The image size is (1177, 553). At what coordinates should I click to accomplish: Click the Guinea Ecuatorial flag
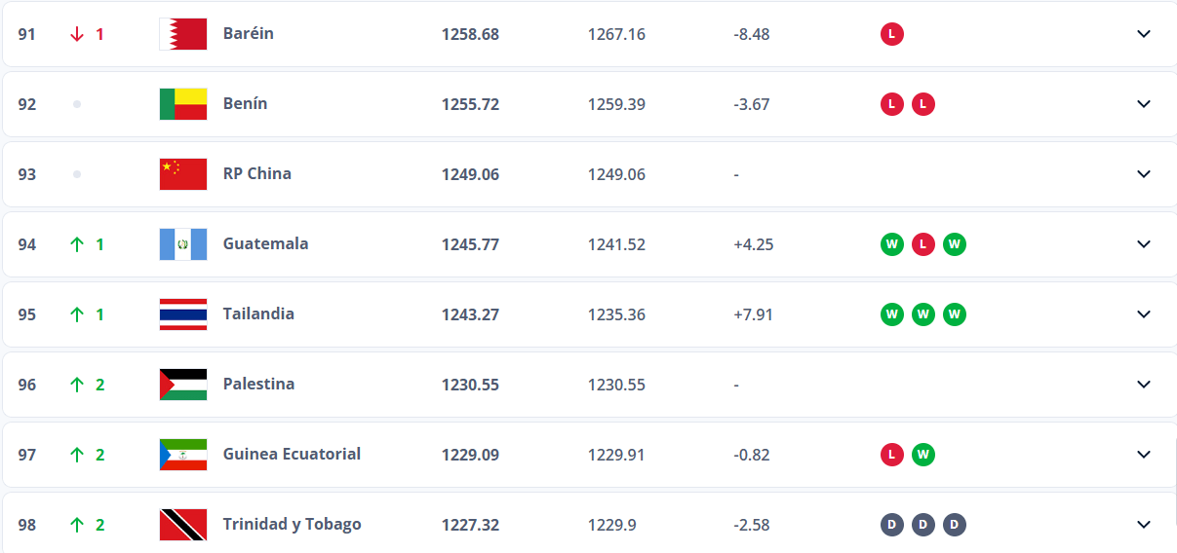point(183,455)
